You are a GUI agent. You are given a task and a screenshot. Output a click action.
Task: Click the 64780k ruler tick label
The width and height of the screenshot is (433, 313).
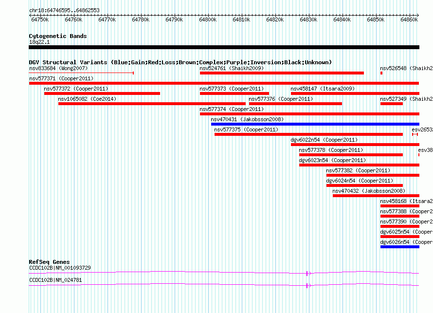(x=141, y=20)
